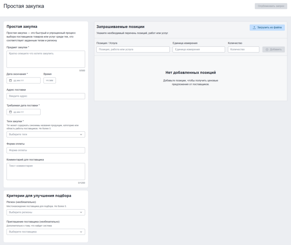Click the Время input field
Image resolution: width=291 pixels, height=245 pixels.
pyautogui.click(x=49, y=80)
